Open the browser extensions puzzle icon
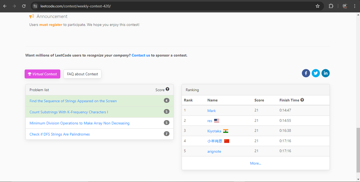The image size is (360, 182). coord(331,6)
